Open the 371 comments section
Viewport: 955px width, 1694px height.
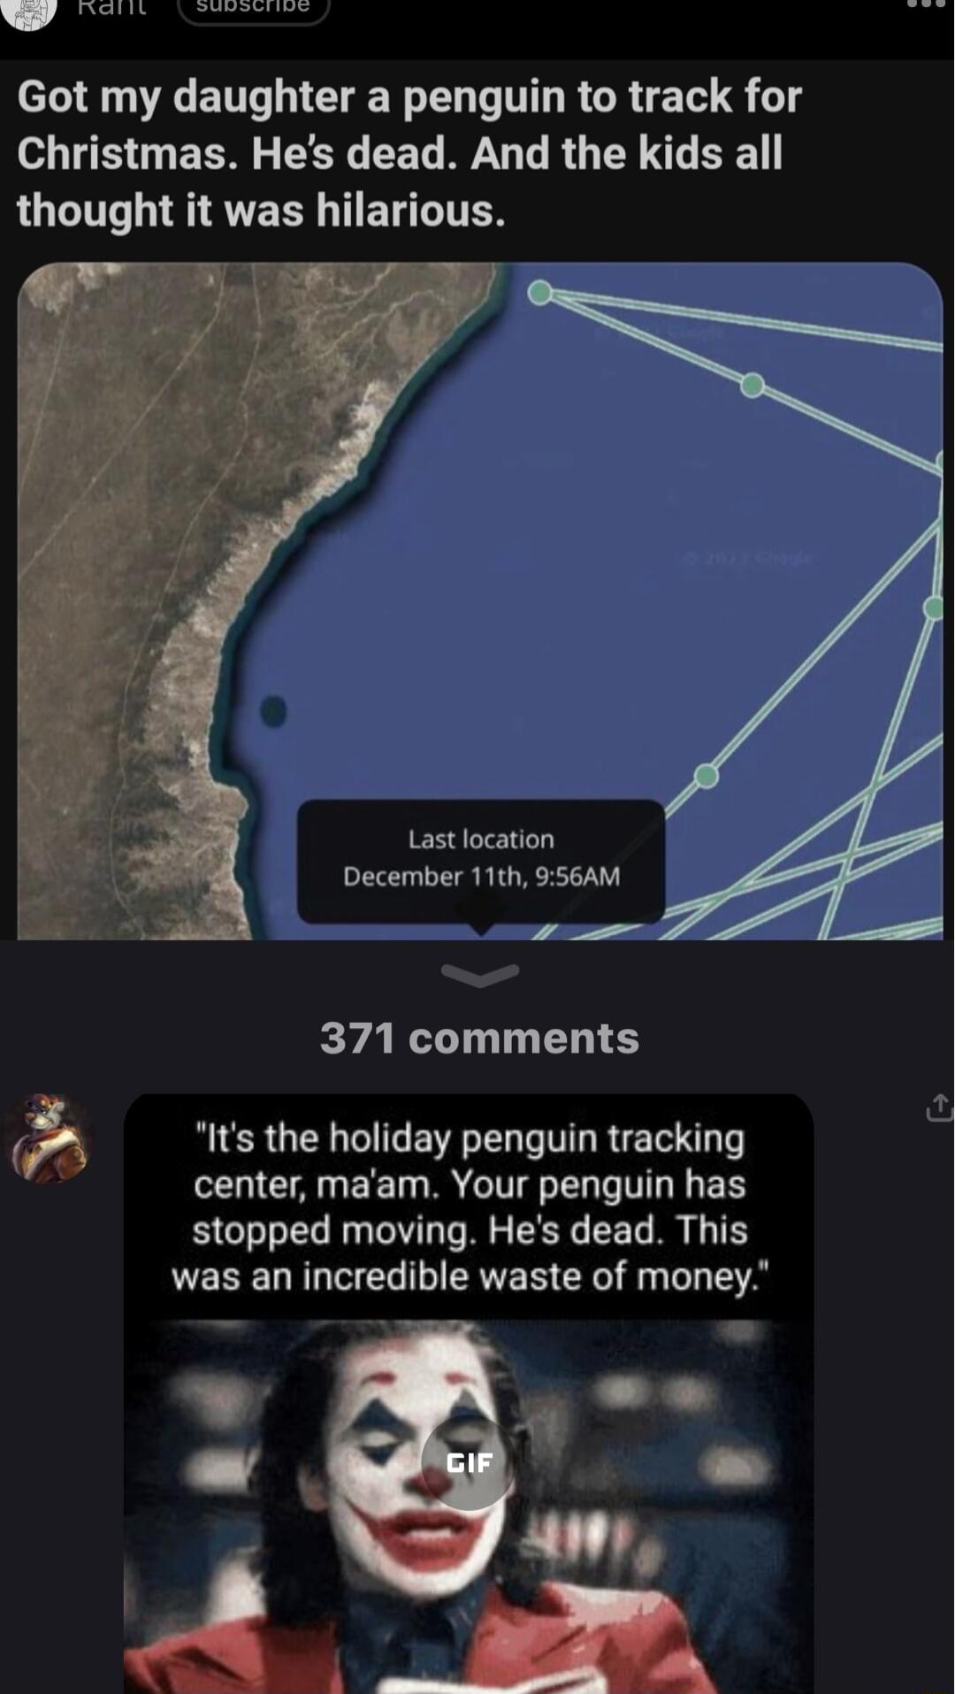click(479, 1038)
